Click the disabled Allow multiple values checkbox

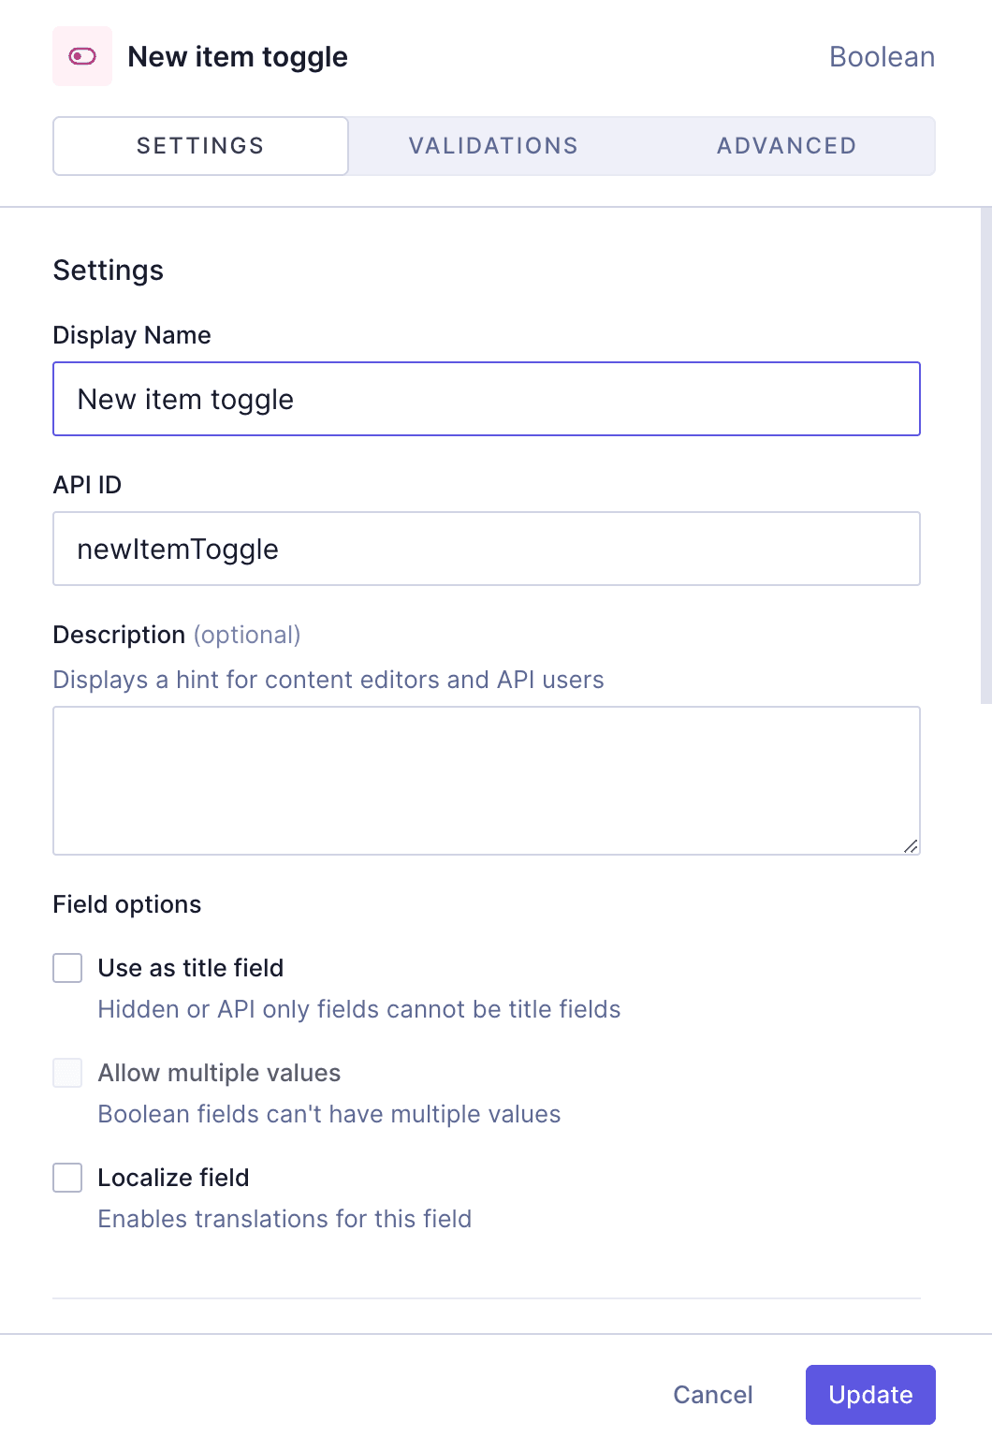66,1073
